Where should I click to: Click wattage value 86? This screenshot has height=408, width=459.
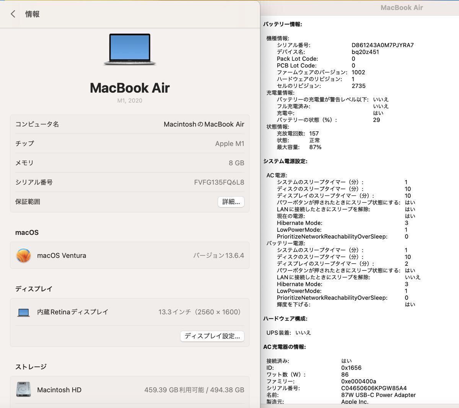[345, 375]
